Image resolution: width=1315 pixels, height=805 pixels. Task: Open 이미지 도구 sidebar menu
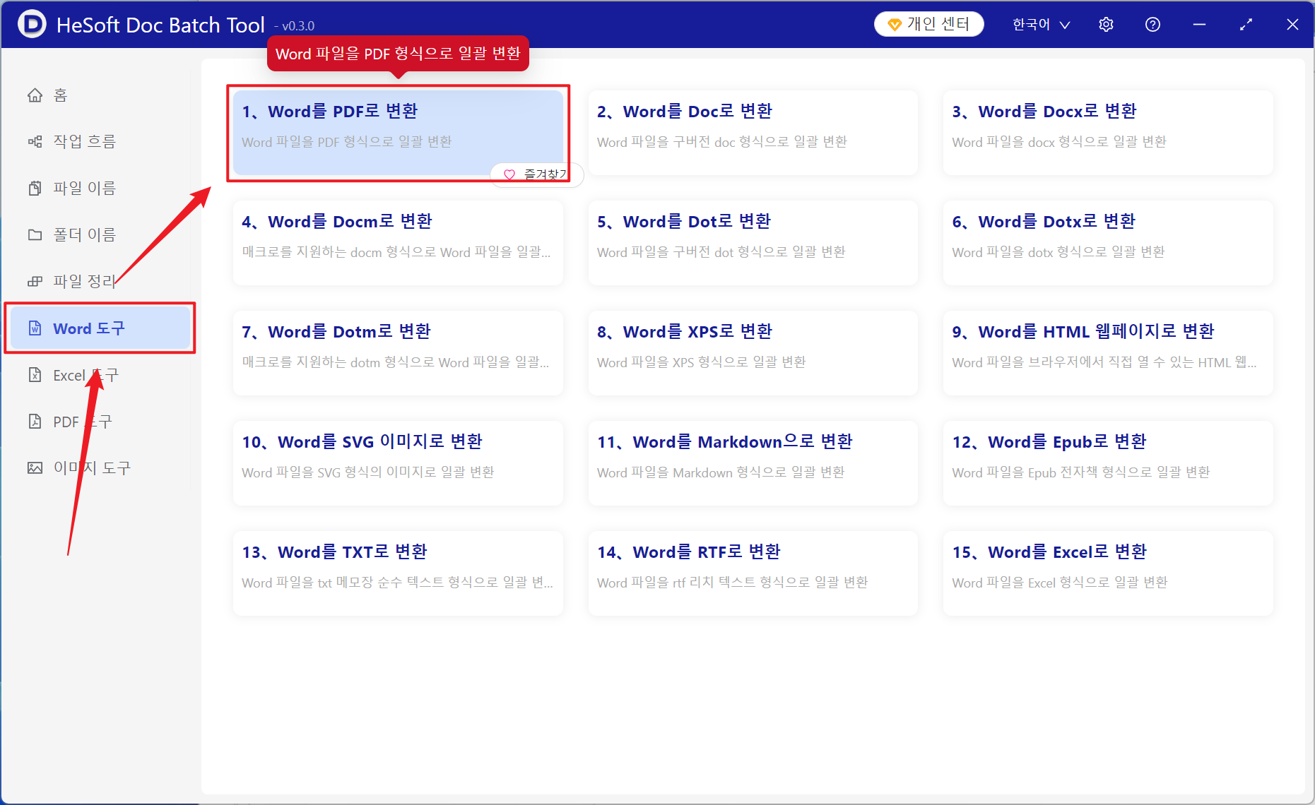click(x=100, y=467)
